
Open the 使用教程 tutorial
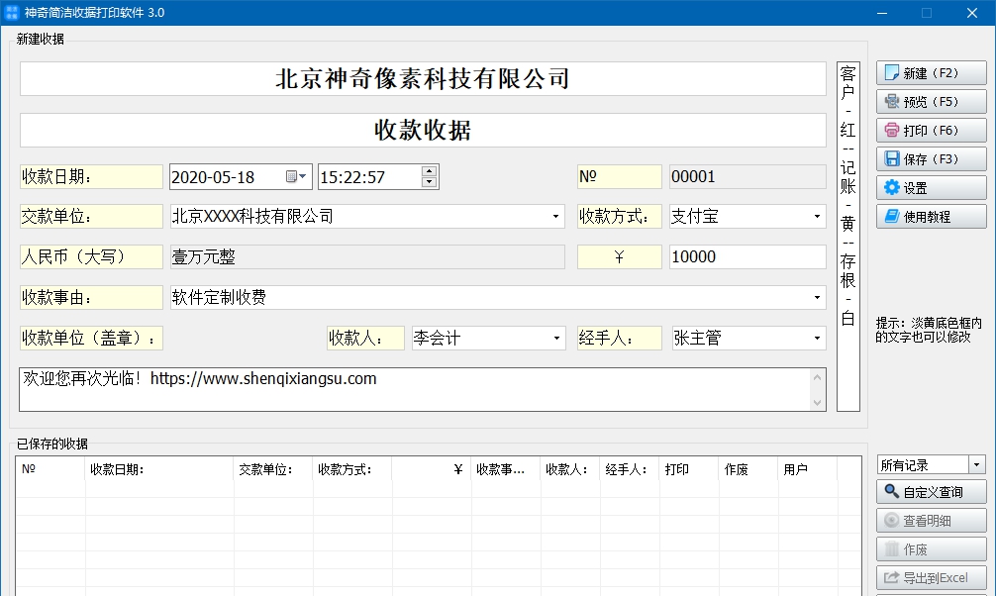[929, 215]
